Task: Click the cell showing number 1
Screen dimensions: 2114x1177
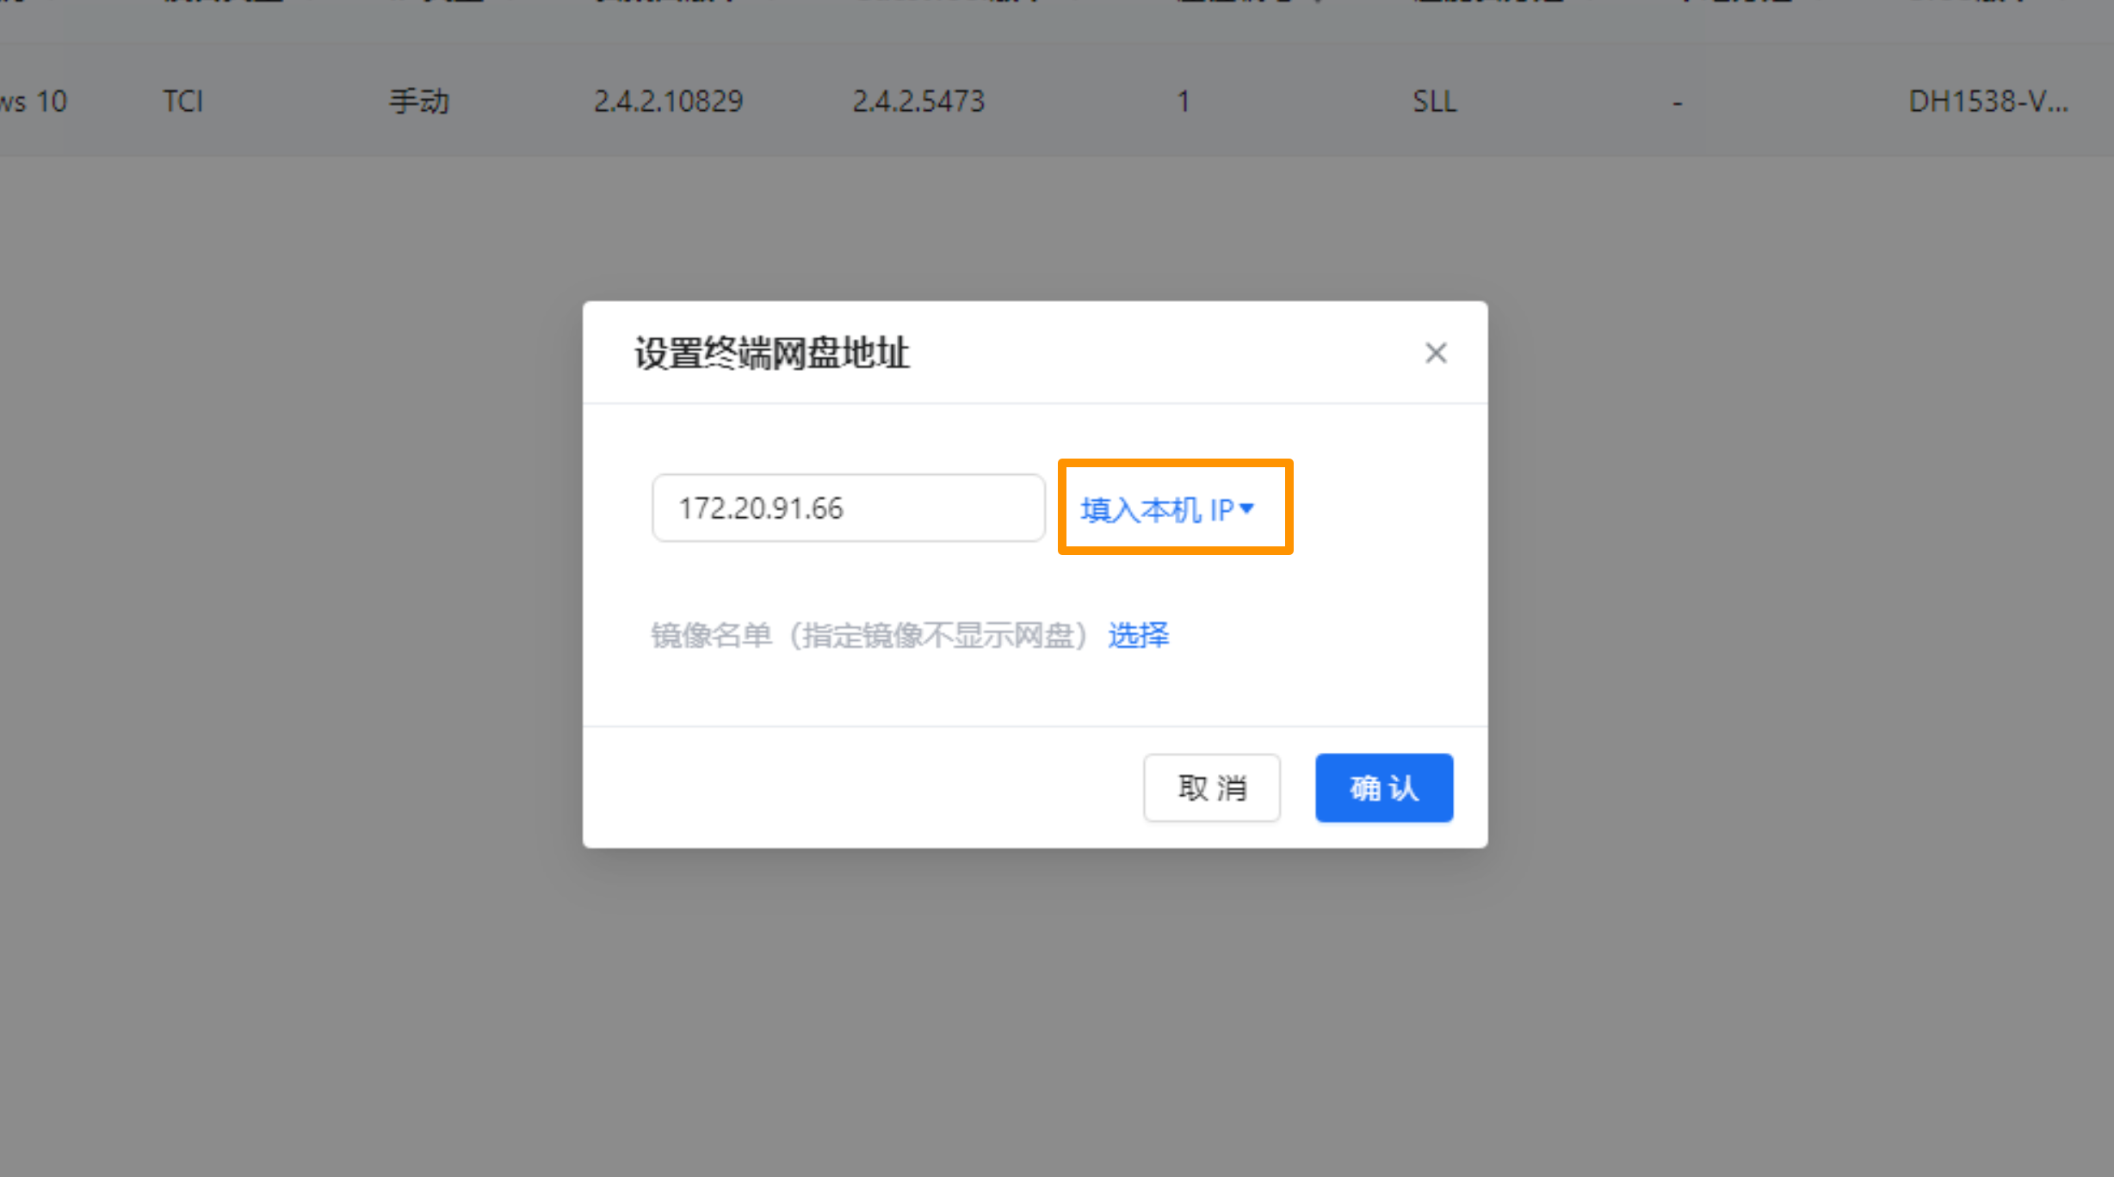Action: [1184, 102]
